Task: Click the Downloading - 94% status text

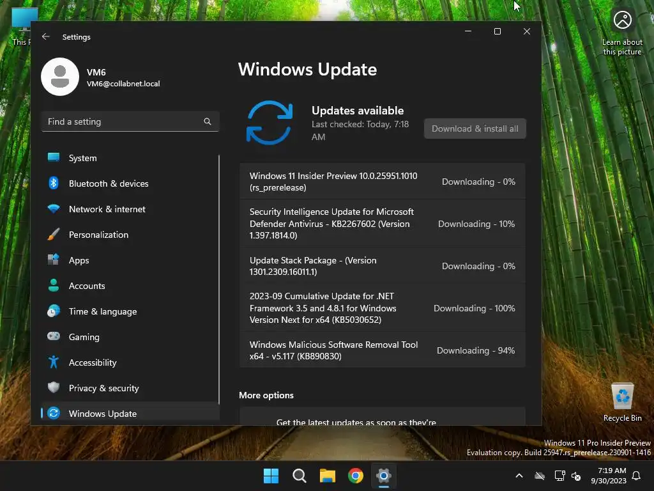Action: click(476, 350)
